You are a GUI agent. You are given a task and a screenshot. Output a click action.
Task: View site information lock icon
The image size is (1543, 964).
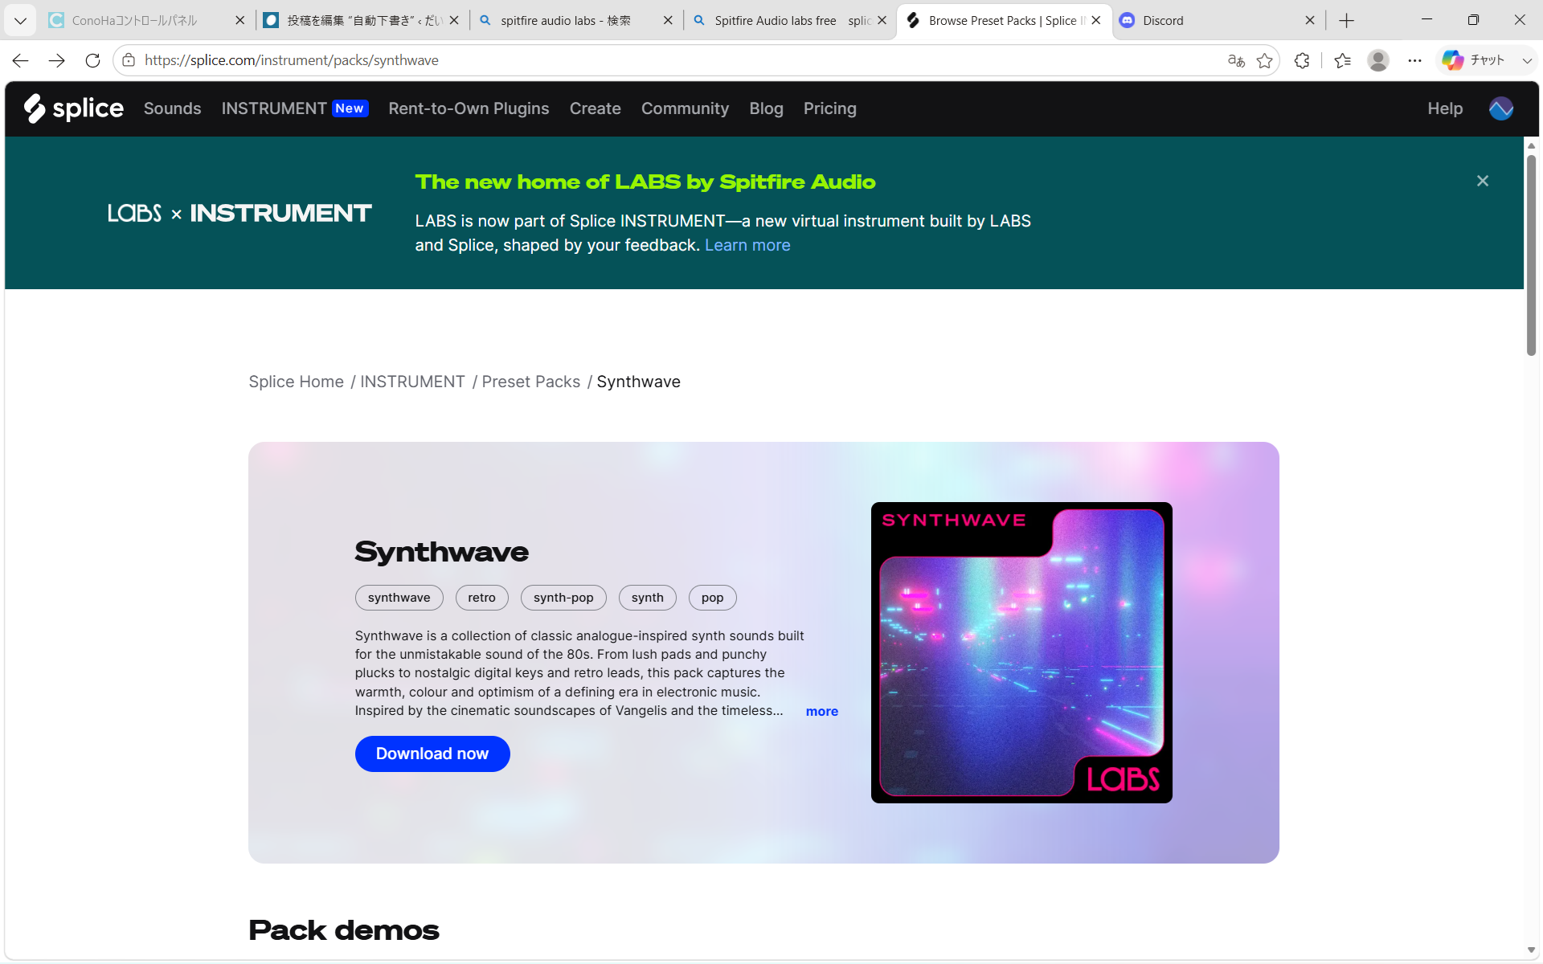tap(129, 60)
